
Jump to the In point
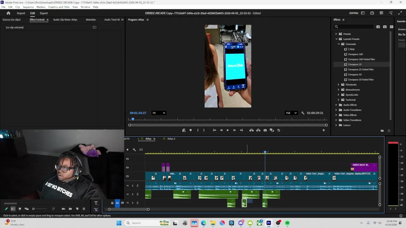click(x=214, y=130)
